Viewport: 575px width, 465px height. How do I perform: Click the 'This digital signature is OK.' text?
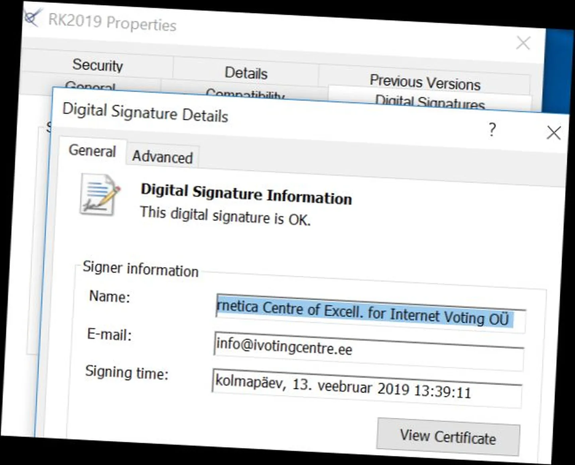click(x=225, y=216)
